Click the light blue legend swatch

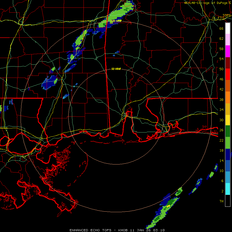(x=228, y=177)
